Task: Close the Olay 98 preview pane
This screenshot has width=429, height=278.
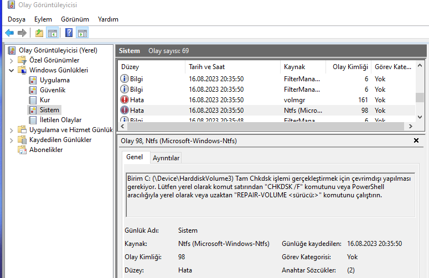Action: 416,141
